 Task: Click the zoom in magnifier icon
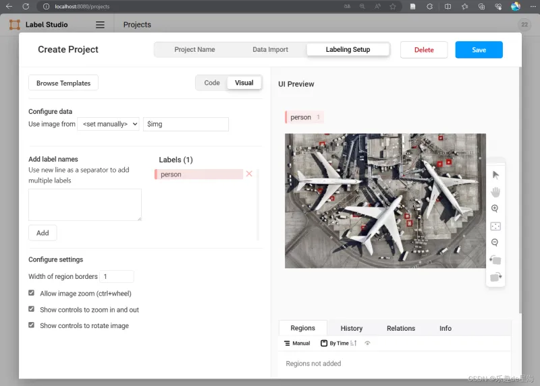pyautogui.click(x=495, y=209)
